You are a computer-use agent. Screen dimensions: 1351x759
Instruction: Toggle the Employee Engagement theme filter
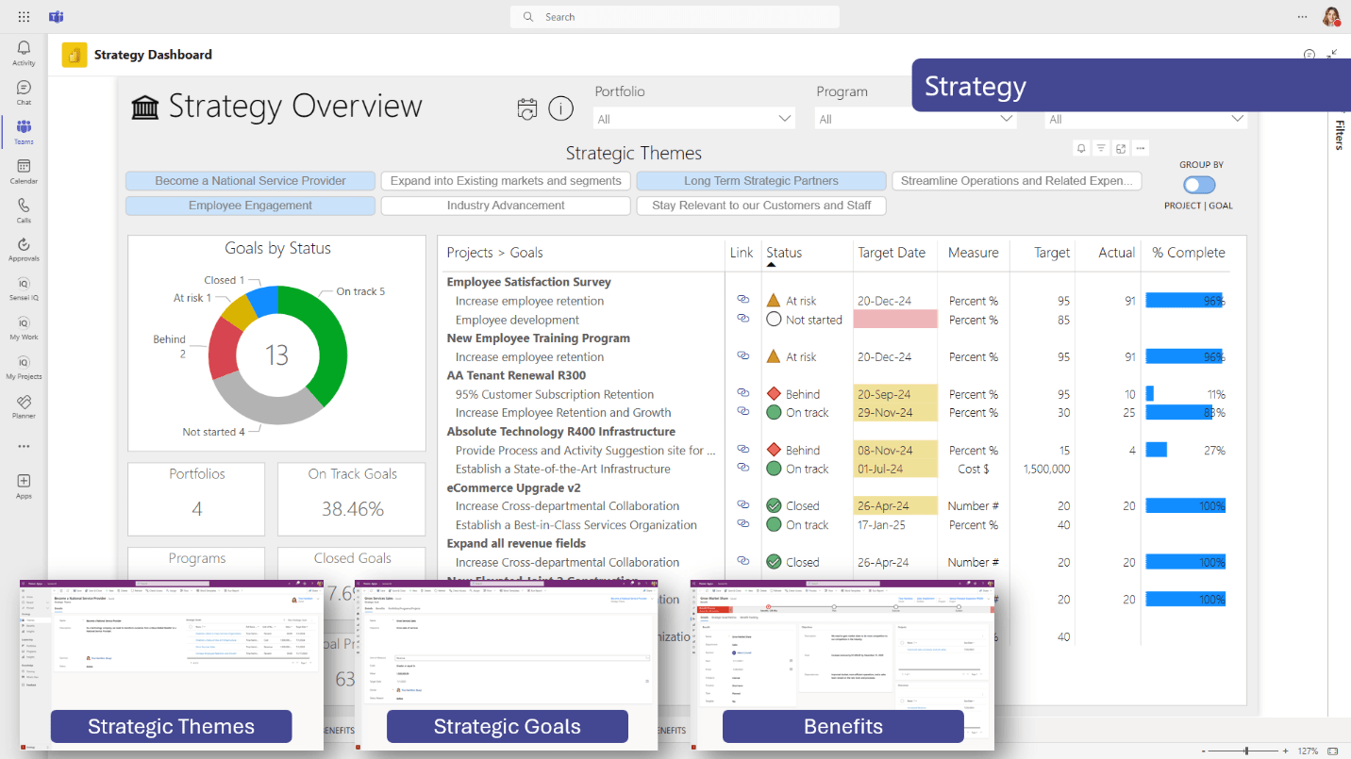pos(250,206)
